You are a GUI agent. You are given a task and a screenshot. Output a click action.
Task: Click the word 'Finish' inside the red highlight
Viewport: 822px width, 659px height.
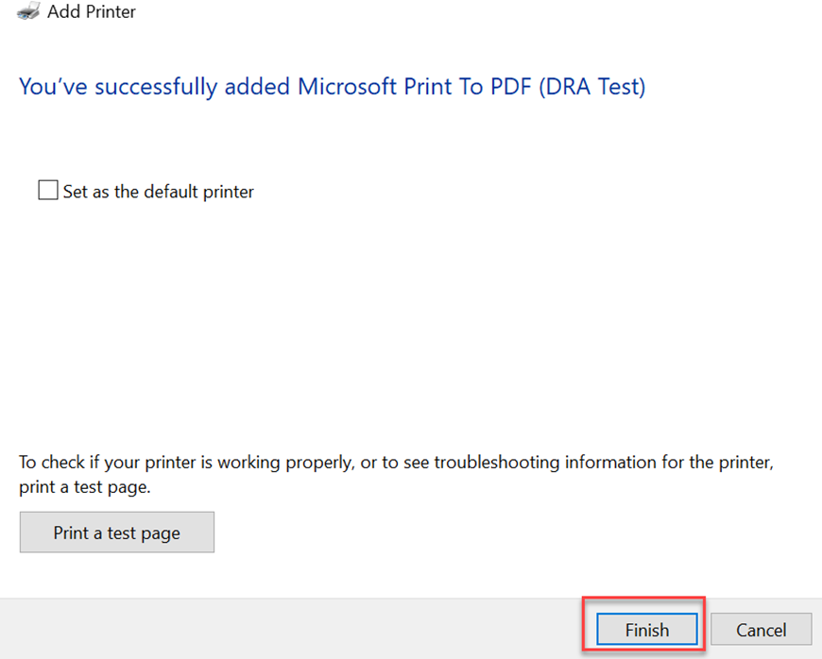647,630
